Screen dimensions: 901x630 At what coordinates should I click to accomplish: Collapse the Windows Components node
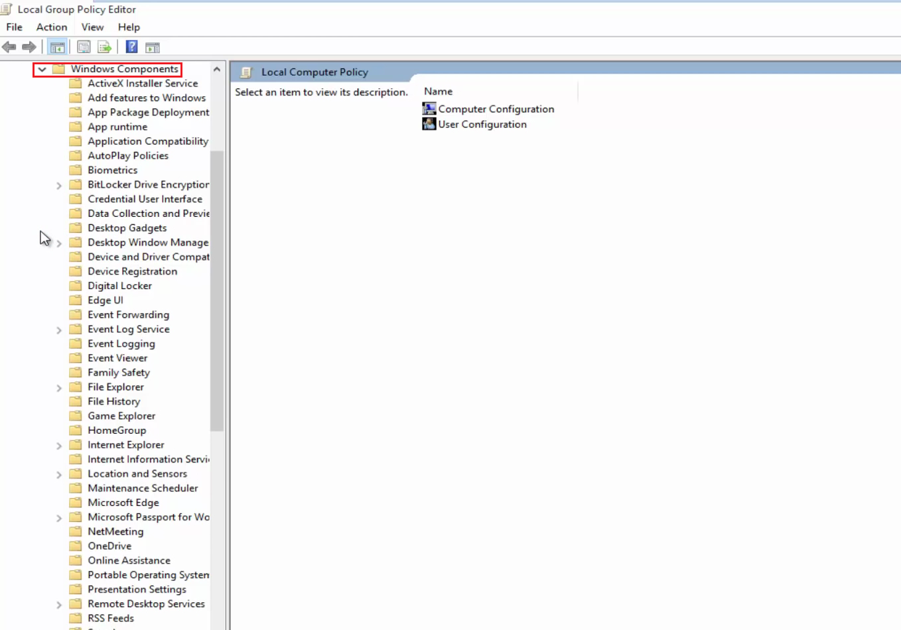(x=42, y=69)
